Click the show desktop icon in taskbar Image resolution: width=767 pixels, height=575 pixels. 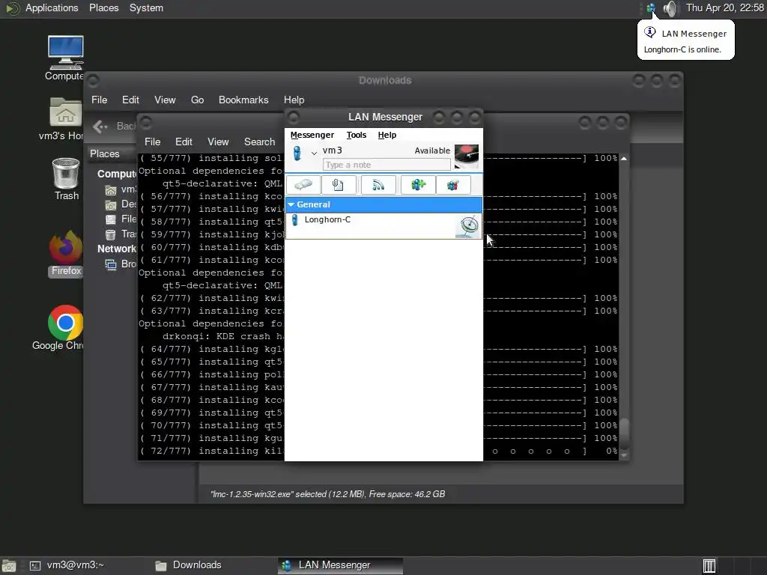(9, 566)
